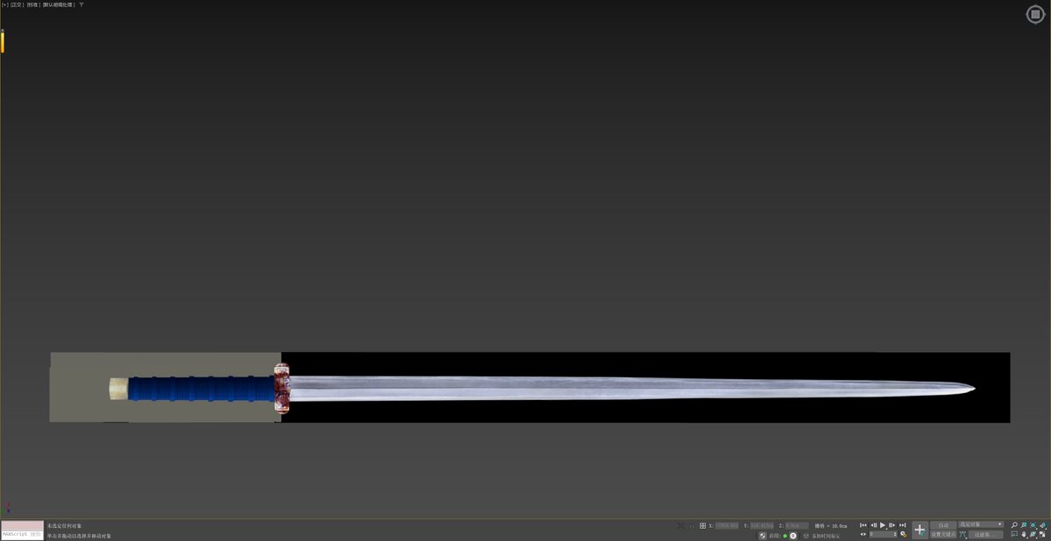Click the purple circle status icon
The height and width of the screenshot is (541, 1051).
[x=793, y=536]
